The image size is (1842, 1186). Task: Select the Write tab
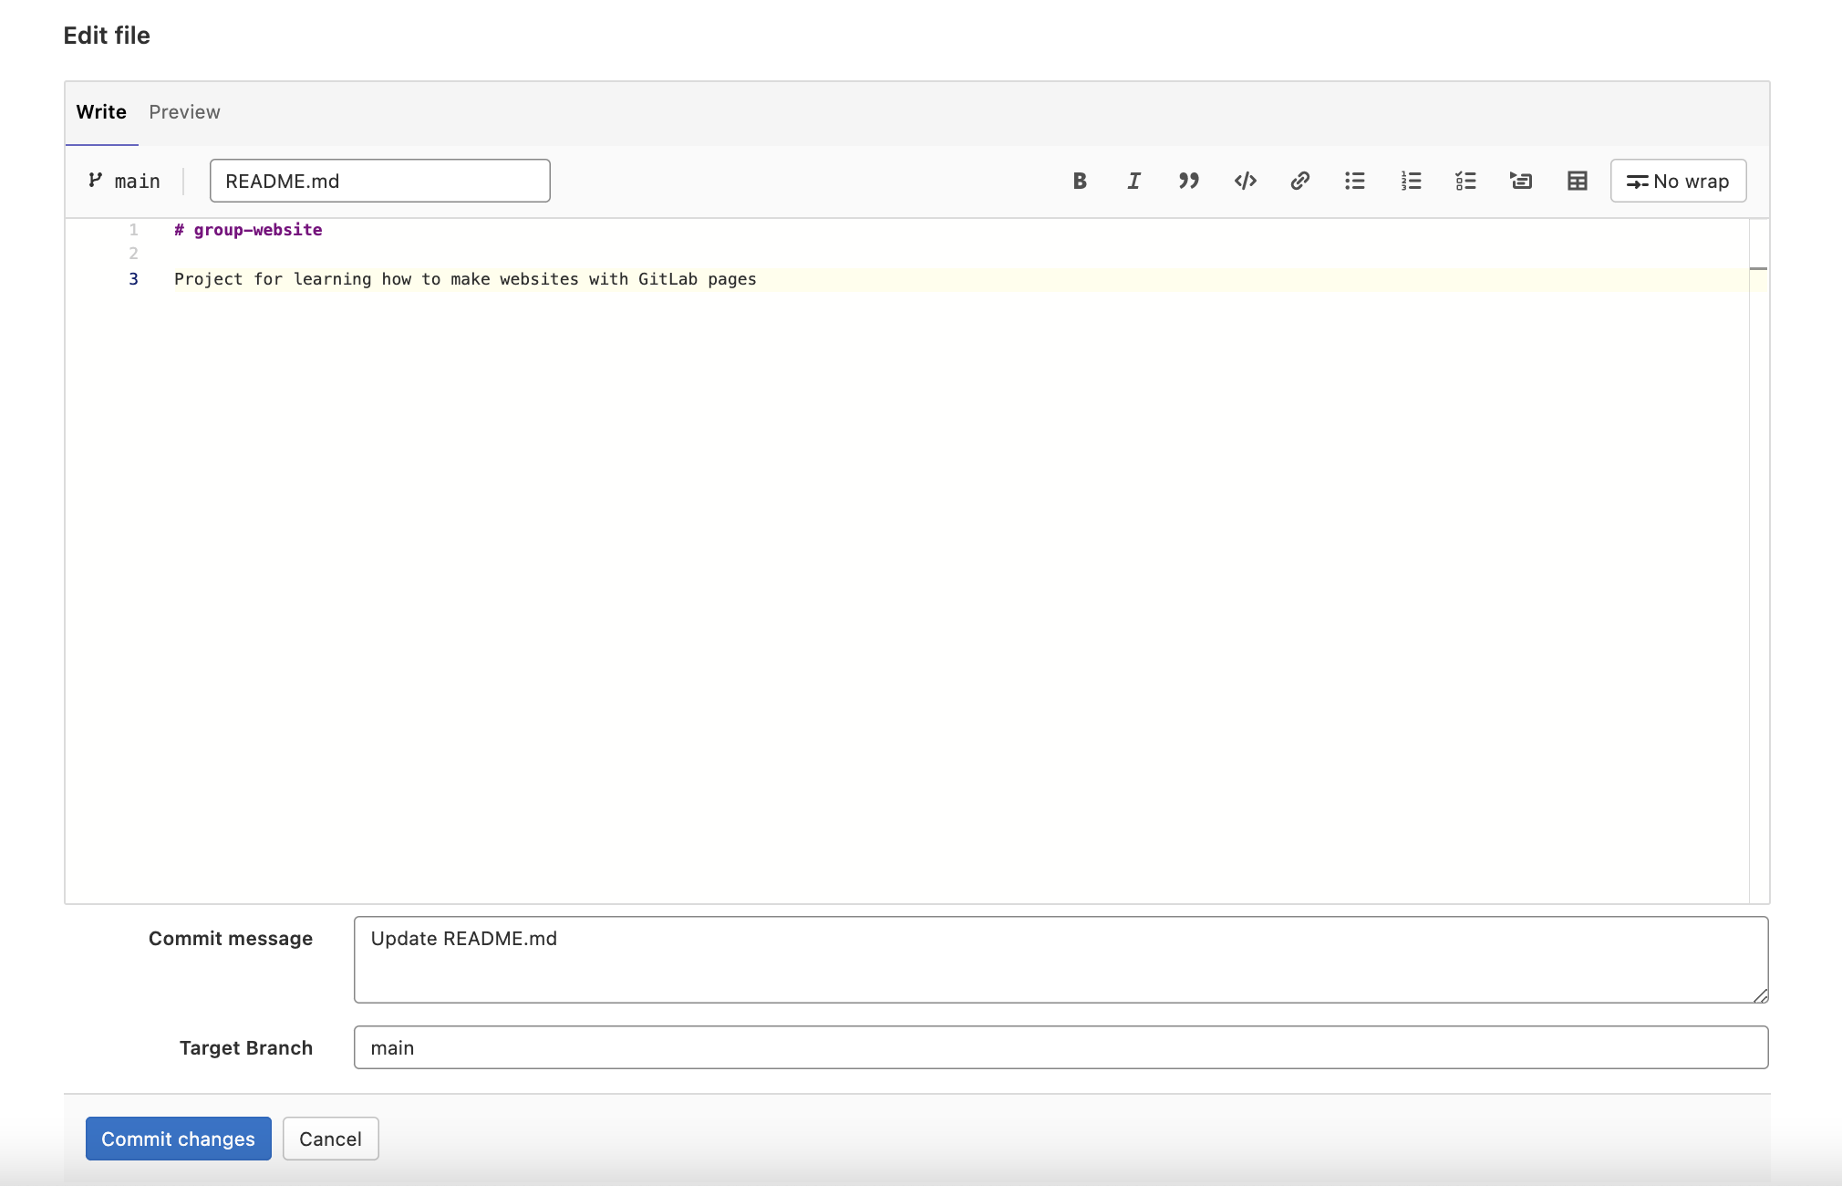(101, 111)
